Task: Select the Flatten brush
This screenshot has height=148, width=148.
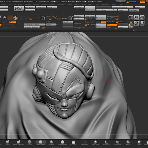Action: tap(52, 143)
